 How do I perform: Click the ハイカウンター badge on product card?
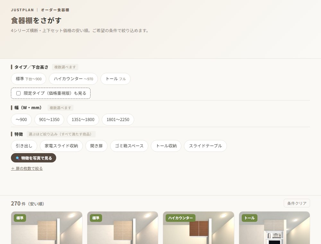coord(180,218)
